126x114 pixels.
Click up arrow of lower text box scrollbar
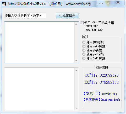(76, 70)
